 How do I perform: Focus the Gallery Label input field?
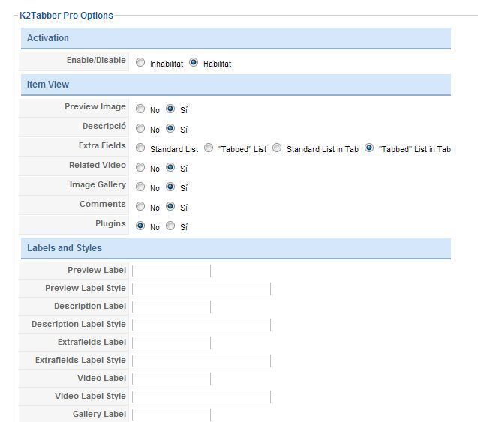pyautogui.click(x=171, y=415)
